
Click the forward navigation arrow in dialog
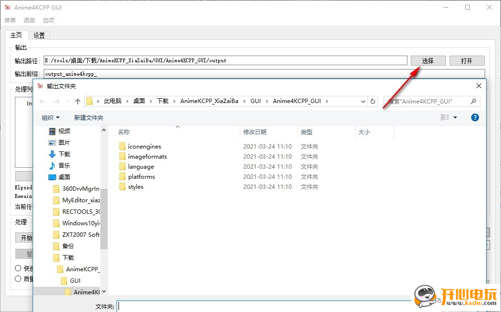tap(57, 102)
